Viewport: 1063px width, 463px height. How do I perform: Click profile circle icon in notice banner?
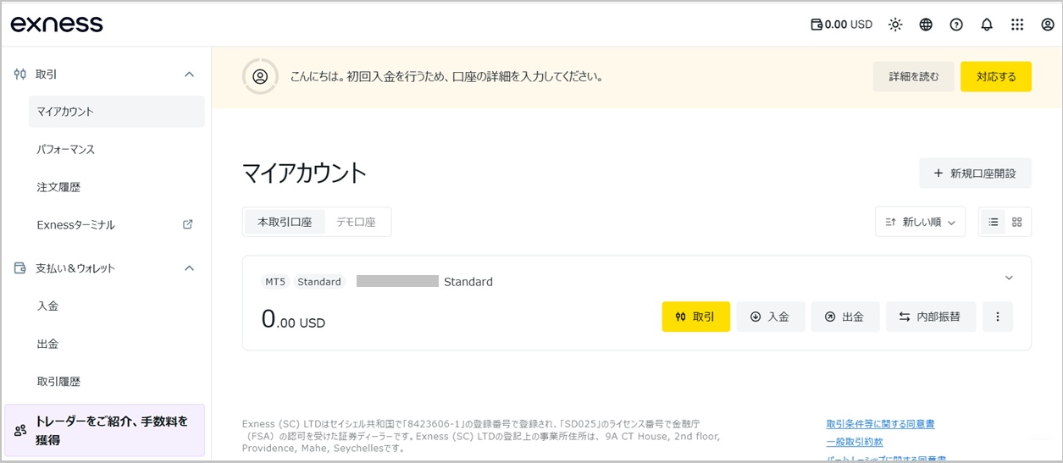click(x=260, y=76)
